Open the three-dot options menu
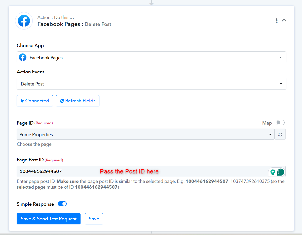 click(x=277, y=21)
